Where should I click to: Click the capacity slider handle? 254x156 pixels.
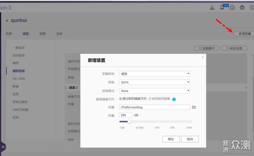129,121
